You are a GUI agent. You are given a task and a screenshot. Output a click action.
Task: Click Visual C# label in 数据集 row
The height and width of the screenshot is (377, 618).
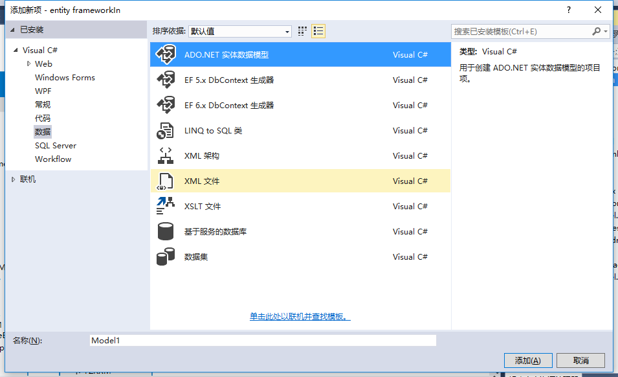[410, 257]
